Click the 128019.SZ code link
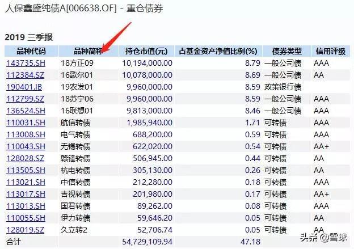 [26, 230]
